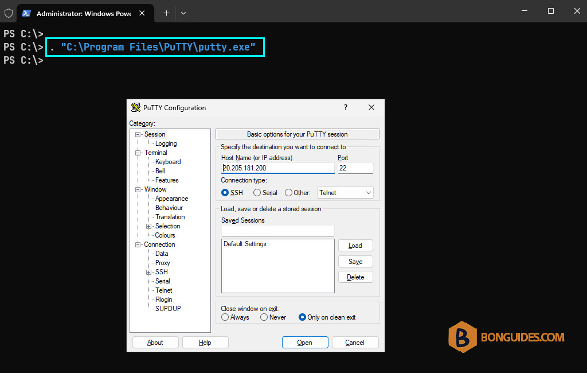Select the Serial connection type radio
Screen dimensions: 587x373
257,193
